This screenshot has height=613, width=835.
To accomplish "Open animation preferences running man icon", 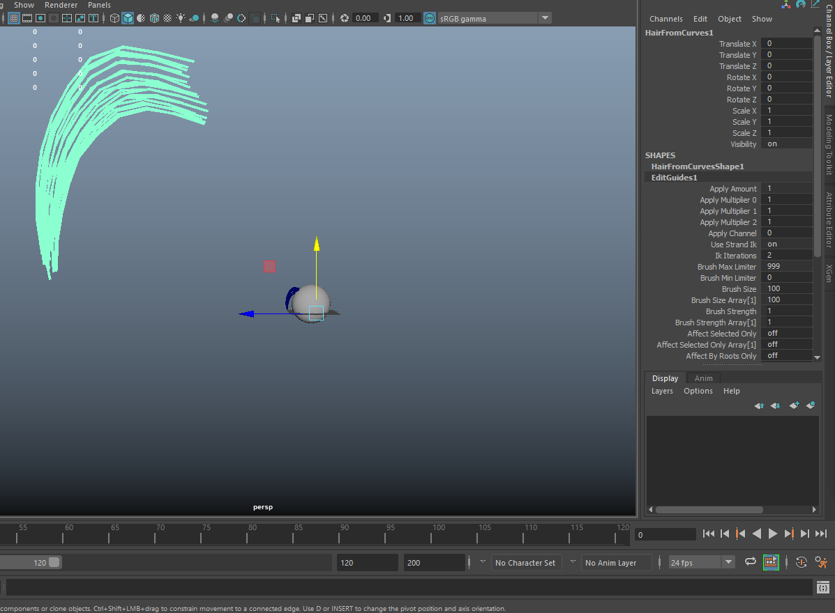I will [x=821, y=562].
